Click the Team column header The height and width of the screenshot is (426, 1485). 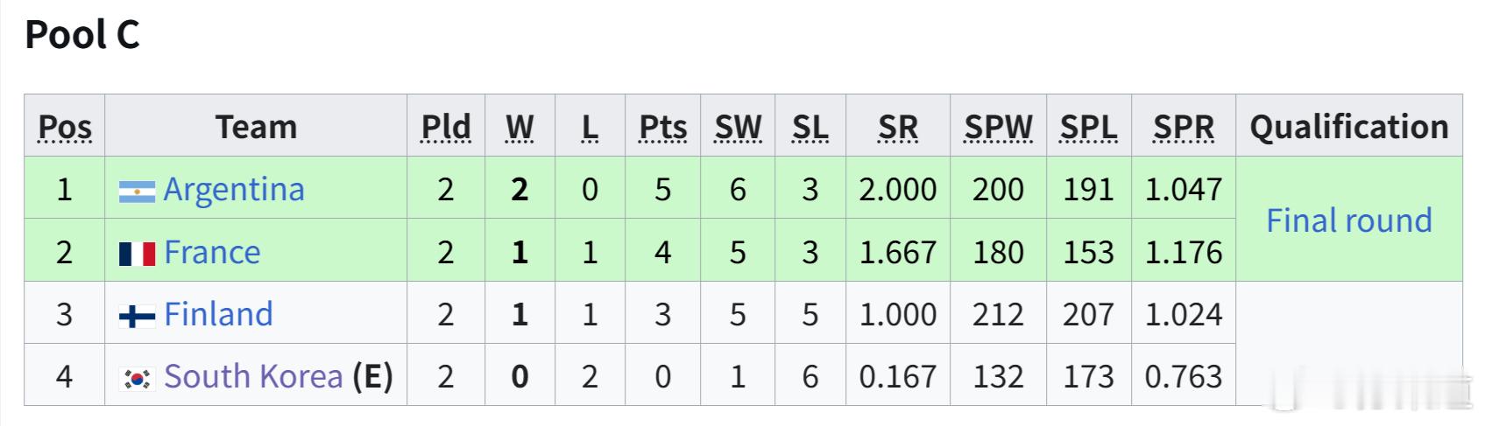point(256,127)
